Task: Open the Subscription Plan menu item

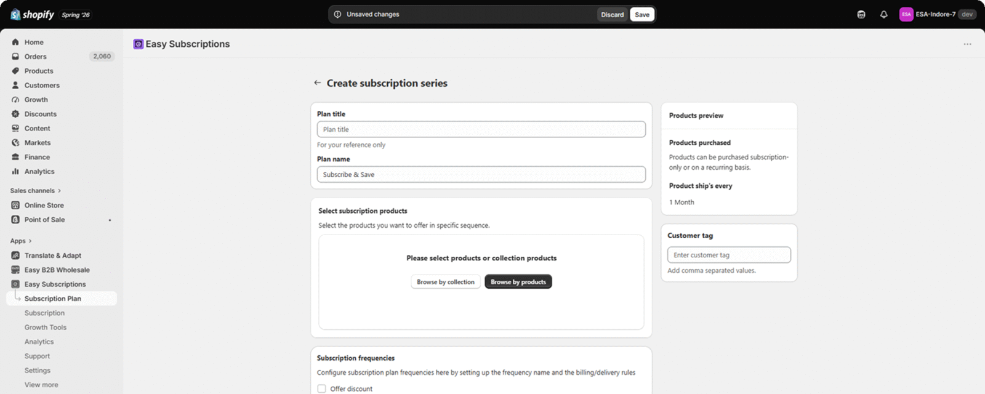Action: click(62, 299)
